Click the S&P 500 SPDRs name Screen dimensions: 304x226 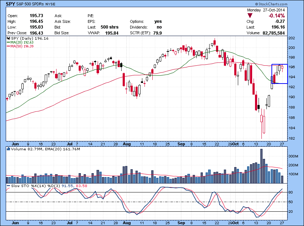(30, 4)
